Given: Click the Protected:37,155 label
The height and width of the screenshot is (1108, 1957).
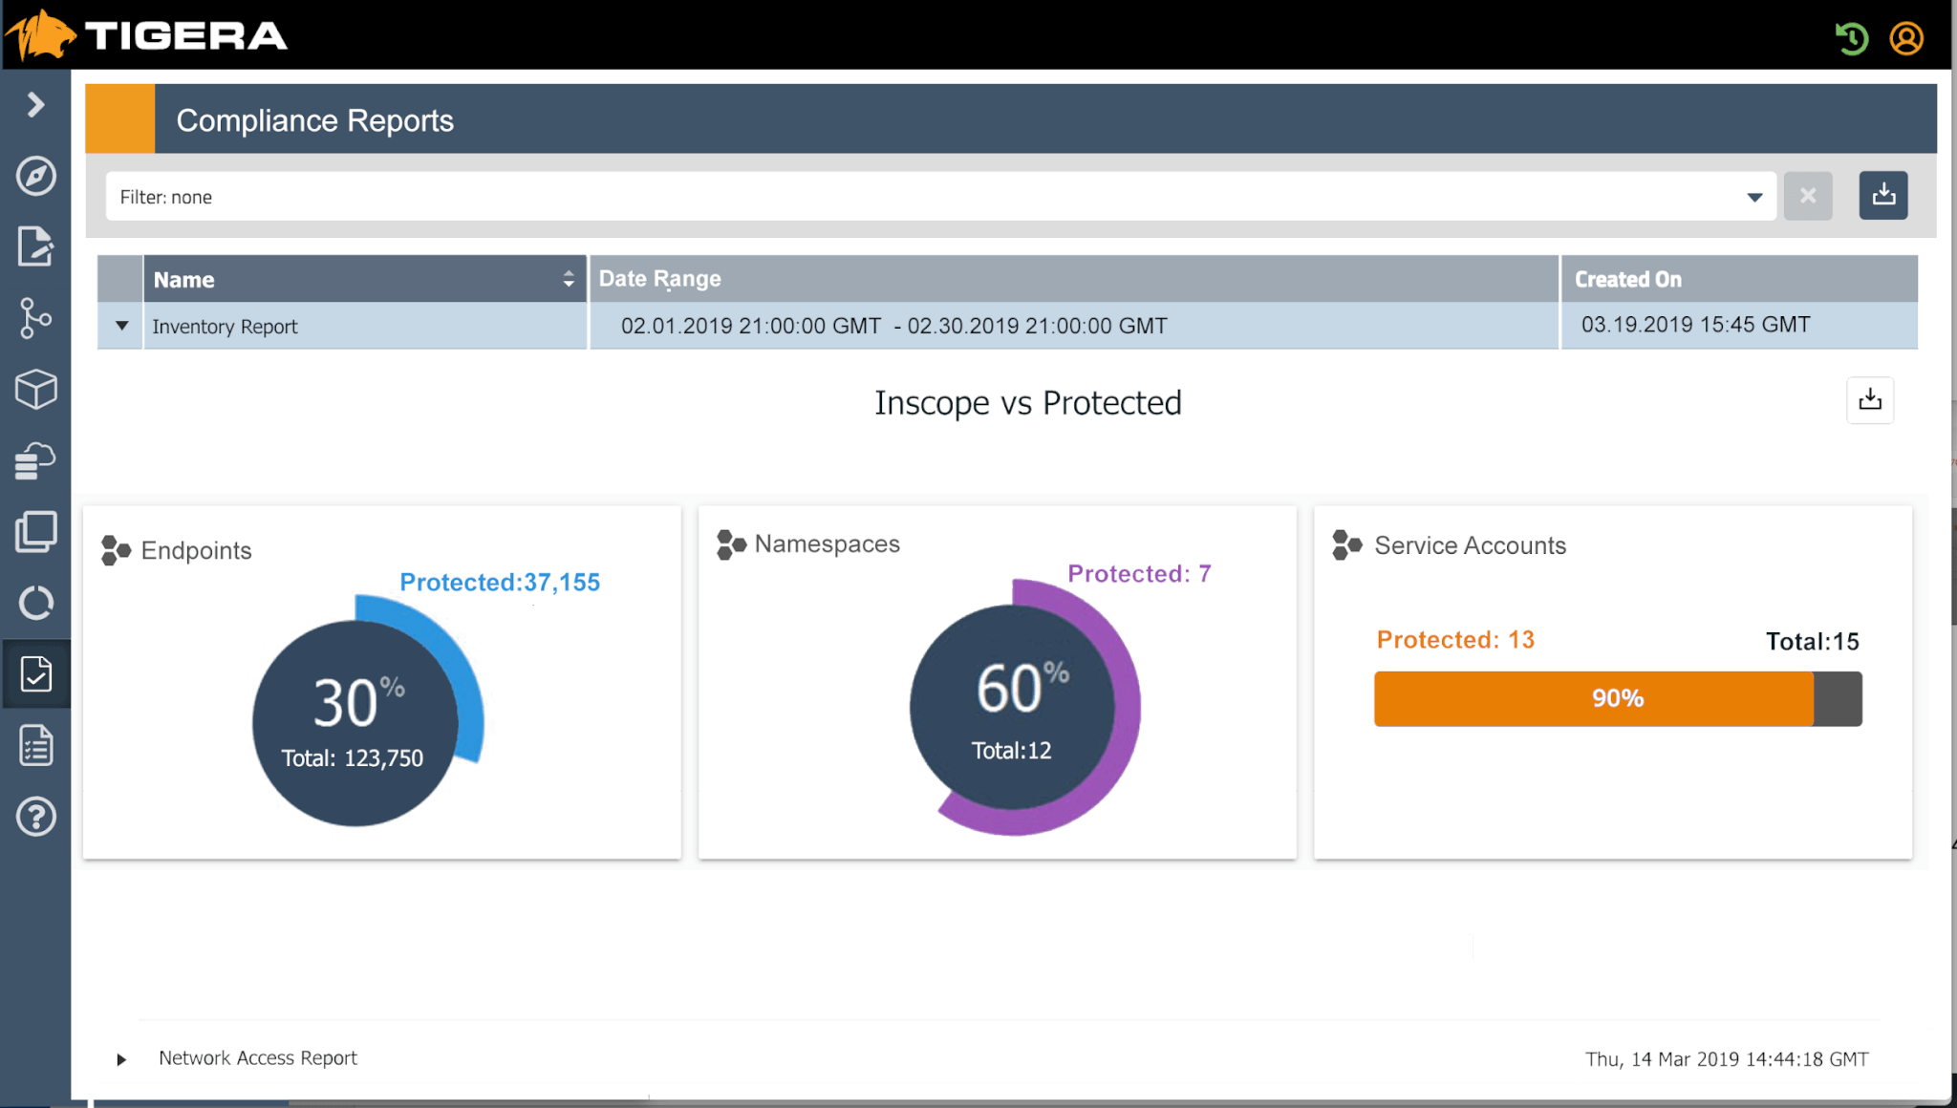Looking at the screenshot, I should tap(500, 582).
